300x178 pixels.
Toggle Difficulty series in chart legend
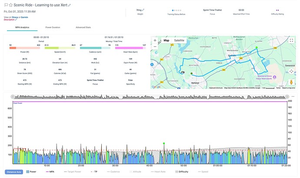(182, 172)
